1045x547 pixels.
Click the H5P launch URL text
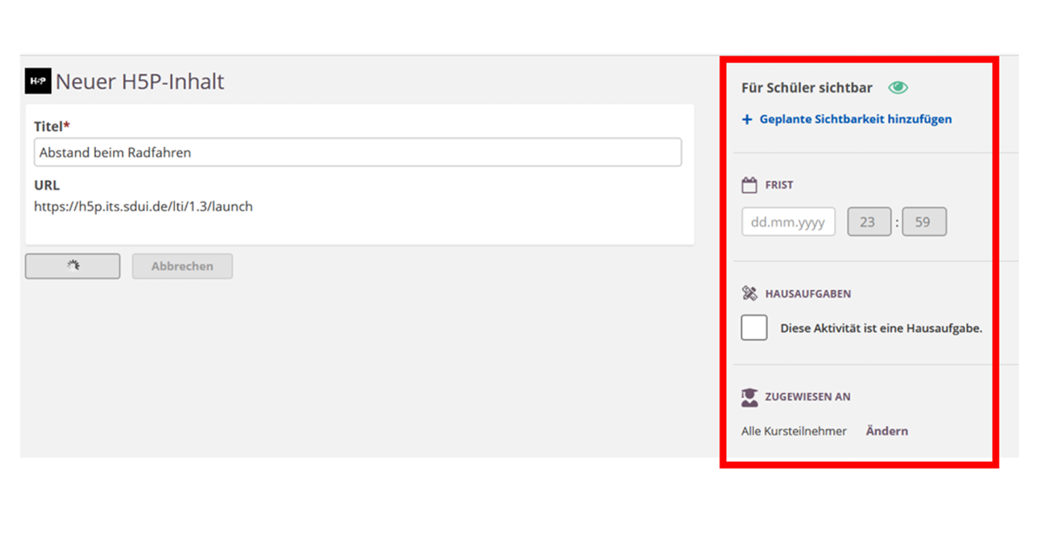[x=143, y=207]
